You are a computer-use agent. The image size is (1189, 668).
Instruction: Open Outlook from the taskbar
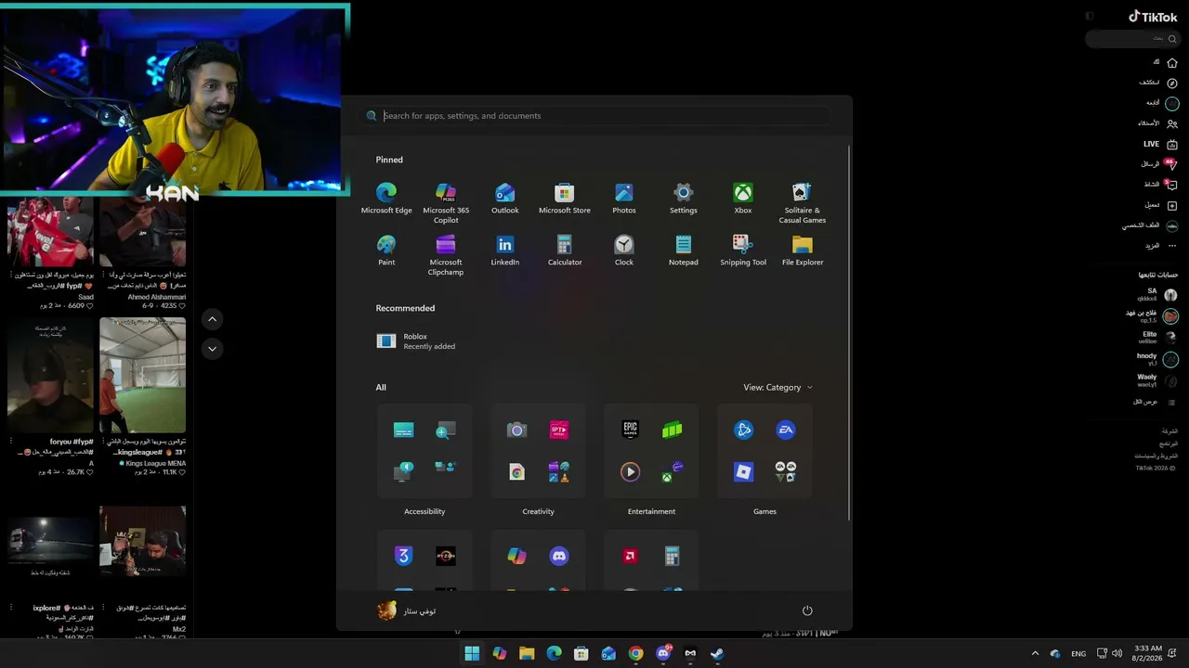point(608,653)
